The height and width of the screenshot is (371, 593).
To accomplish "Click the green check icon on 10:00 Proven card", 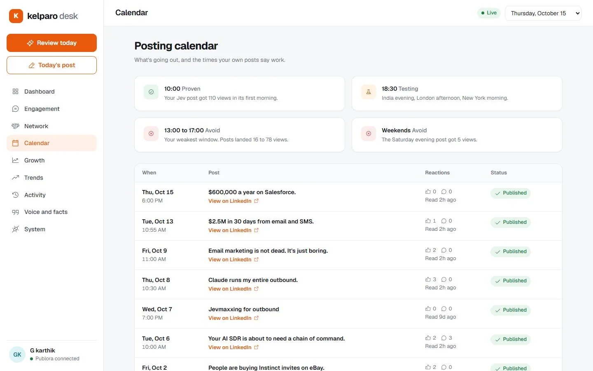I will [x=151, y=92].
